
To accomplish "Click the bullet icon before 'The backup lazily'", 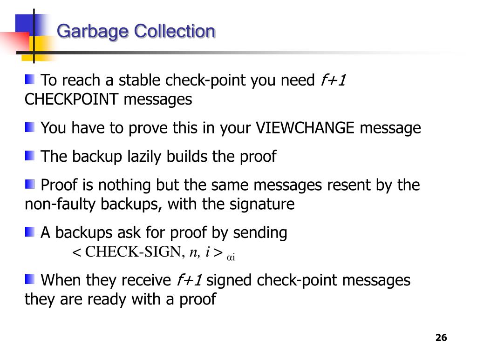I will tap(30, 156).
